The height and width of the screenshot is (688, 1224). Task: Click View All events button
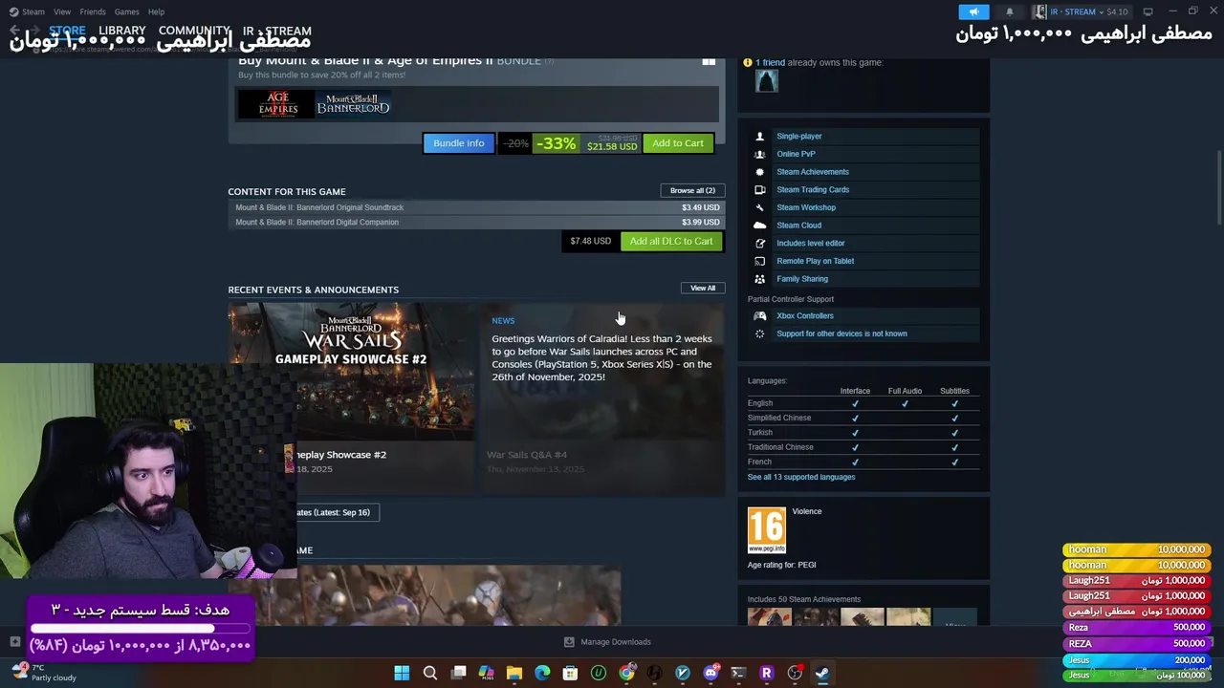pos(703,288)
